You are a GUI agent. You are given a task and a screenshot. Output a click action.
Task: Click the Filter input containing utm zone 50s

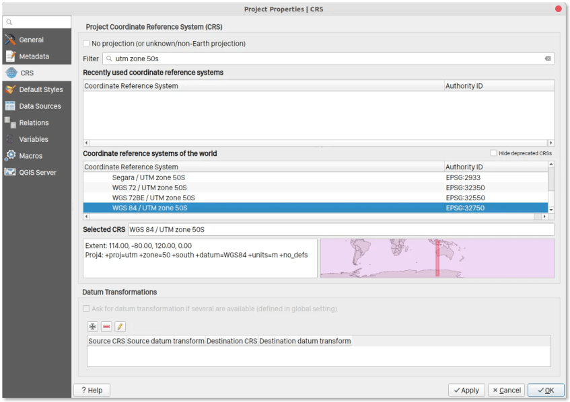pos(328,58)
